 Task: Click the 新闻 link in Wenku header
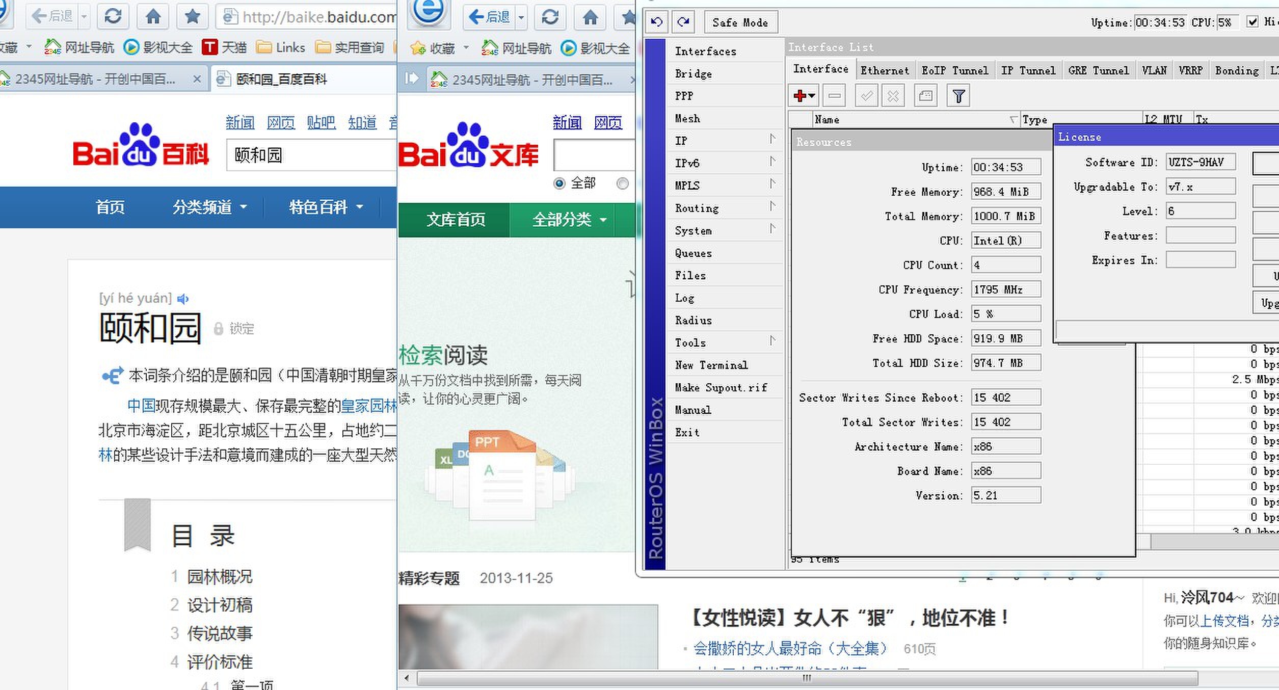(567, 123)
